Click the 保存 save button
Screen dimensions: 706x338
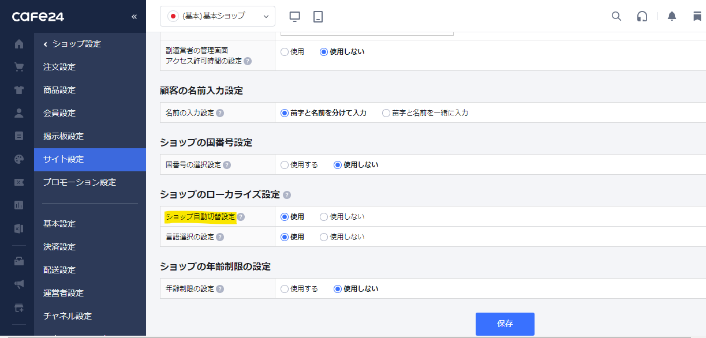(505, 324)
